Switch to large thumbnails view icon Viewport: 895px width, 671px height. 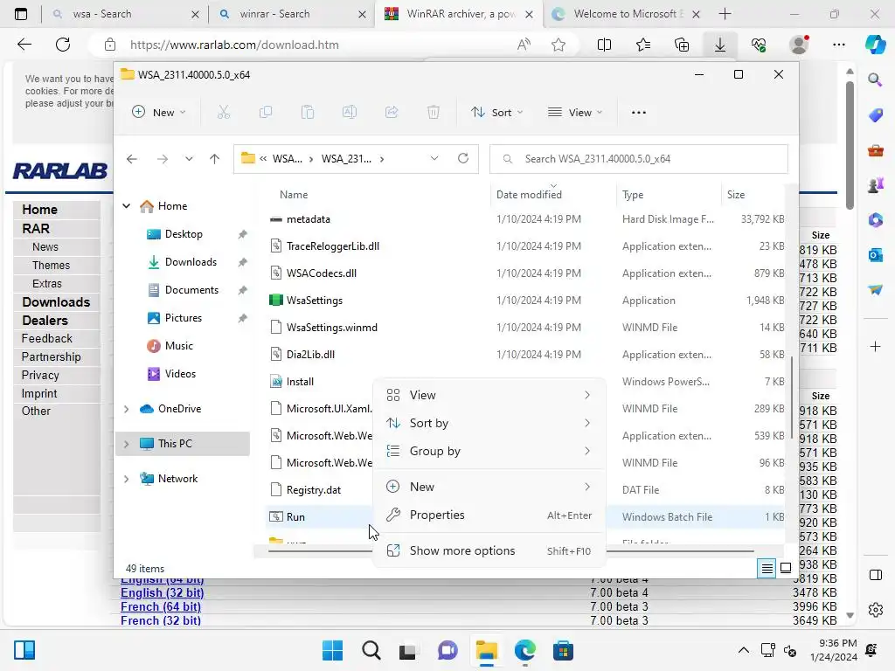coord(786,568)
